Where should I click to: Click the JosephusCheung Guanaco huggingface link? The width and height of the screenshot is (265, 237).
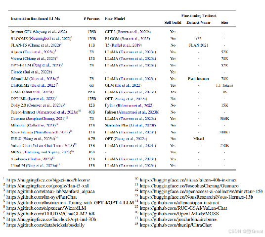(x=189, y=186)
